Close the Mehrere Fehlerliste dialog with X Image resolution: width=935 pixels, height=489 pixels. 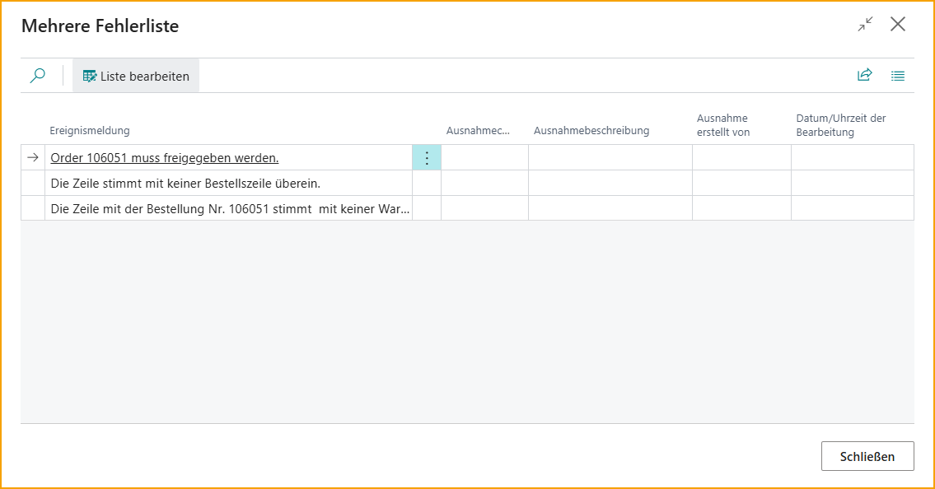click(898, 25)
